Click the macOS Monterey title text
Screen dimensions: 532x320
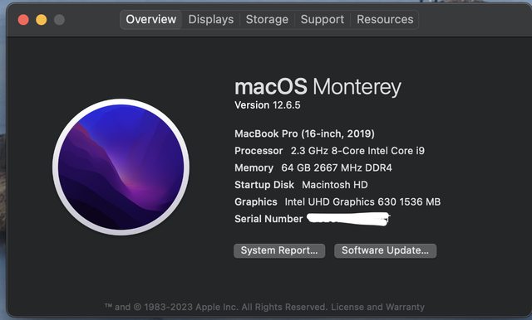(318, 87)
